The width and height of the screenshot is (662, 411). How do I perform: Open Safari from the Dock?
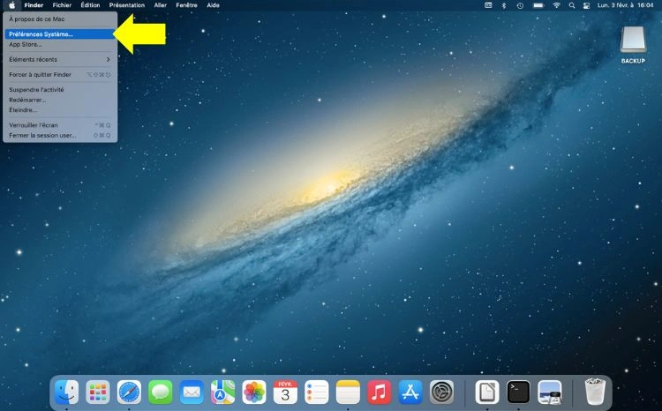(129, 392)
